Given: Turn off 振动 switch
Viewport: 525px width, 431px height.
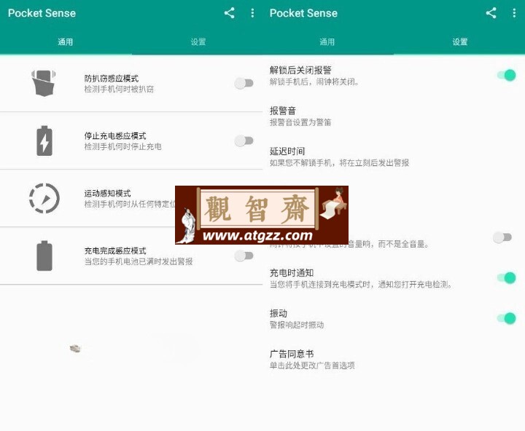Looking at the screenshot, I should [x=506, y=318].
